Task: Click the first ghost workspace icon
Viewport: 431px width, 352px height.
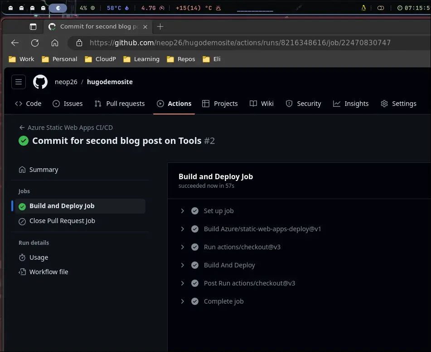Action: pyautogui.click(x=10, y=8)
